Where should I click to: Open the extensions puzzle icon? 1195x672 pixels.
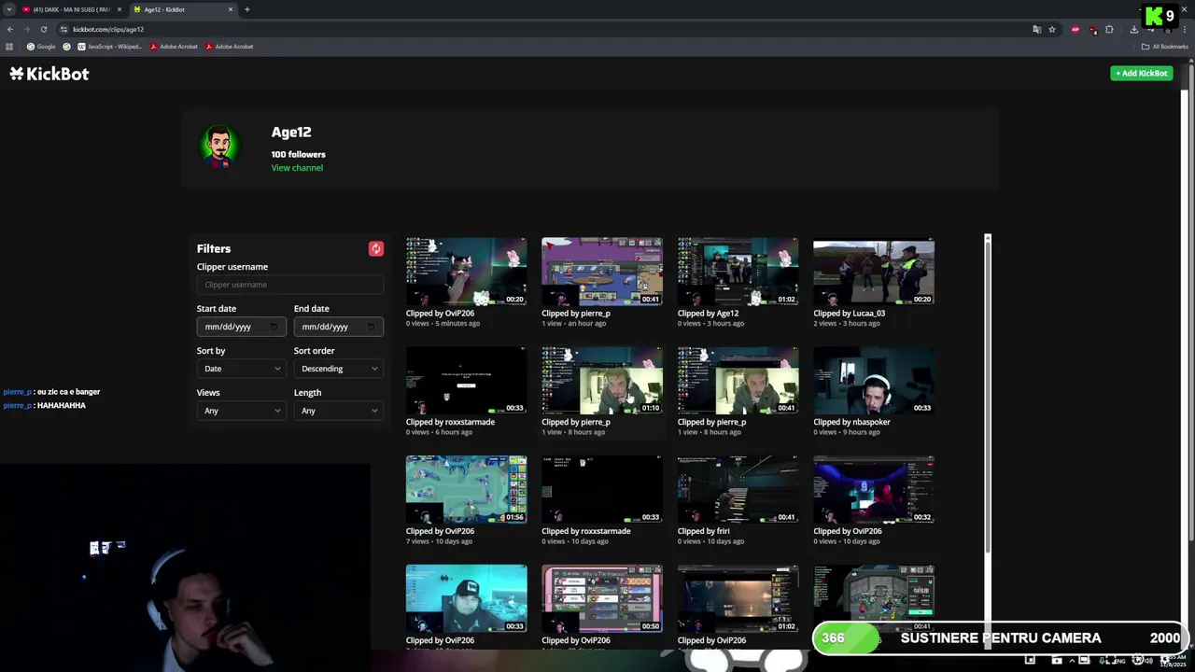tap(1109, 29)
